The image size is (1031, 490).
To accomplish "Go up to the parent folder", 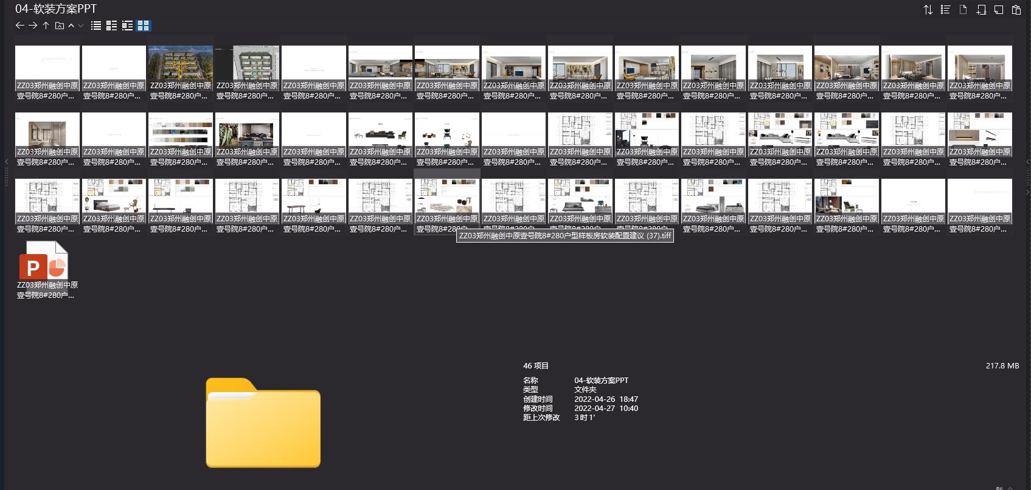I will pos(46,26).
